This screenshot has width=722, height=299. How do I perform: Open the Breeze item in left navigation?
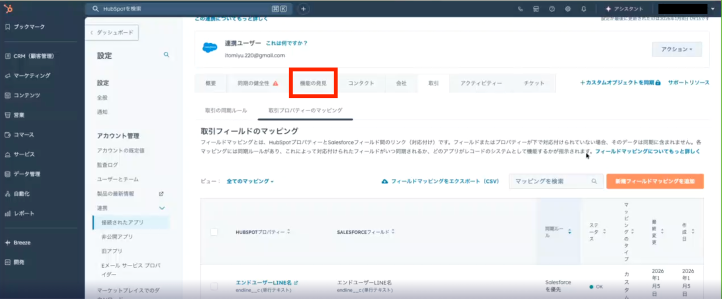point(22,243)
